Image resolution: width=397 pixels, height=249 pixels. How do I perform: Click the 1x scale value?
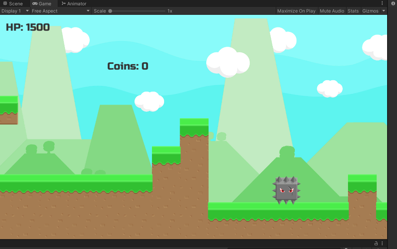(170, 11)
